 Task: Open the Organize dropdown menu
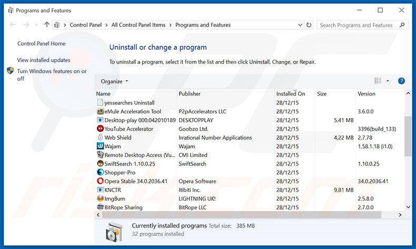(x=114, y=81)
